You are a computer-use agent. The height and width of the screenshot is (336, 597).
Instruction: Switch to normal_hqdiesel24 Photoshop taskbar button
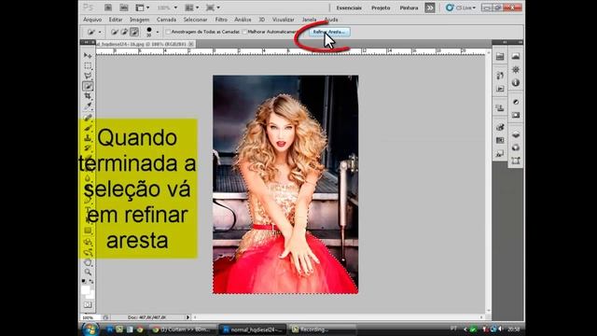tap(252, 329)
